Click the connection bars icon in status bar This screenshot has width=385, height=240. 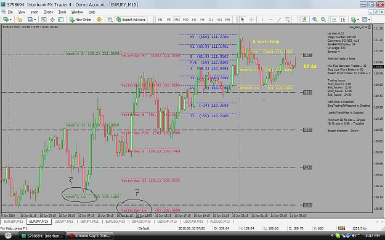point(341,228)
